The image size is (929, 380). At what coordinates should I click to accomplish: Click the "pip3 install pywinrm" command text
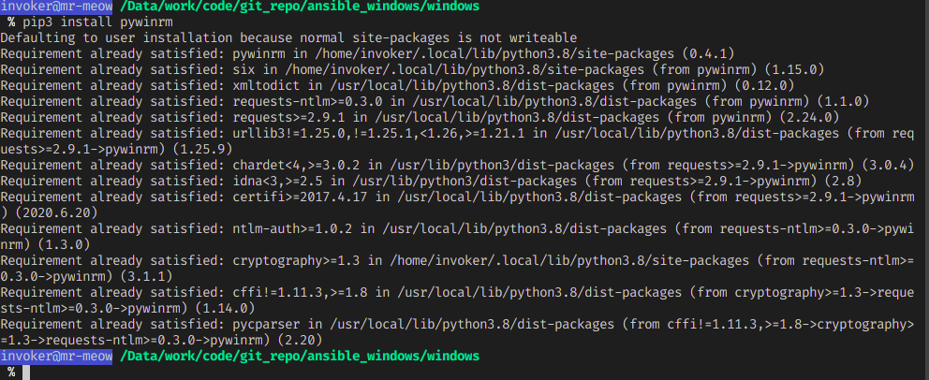pyautogui.click(x=96, y=22)
